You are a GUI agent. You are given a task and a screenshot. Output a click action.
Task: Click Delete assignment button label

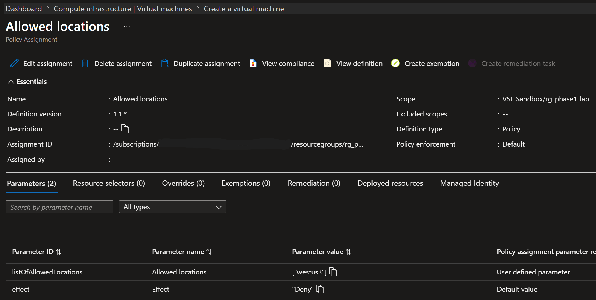click(123, 63)
